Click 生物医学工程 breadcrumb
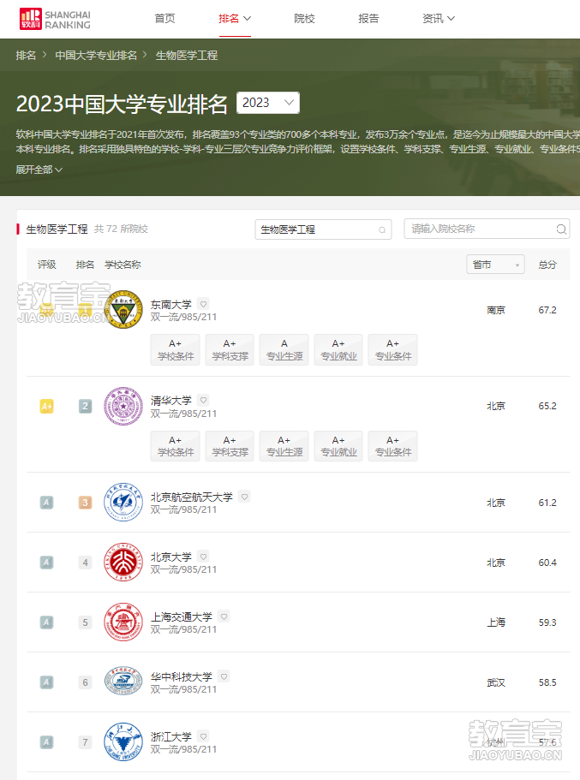The height and width of the screenshot is (780, 580). [187, 55]
